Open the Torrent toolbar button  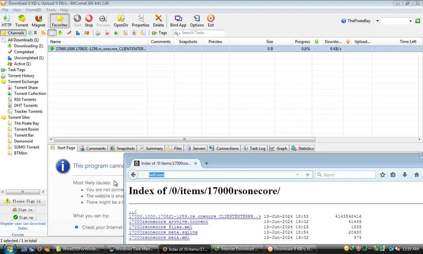pyautogui.click(x=21, y=21)
